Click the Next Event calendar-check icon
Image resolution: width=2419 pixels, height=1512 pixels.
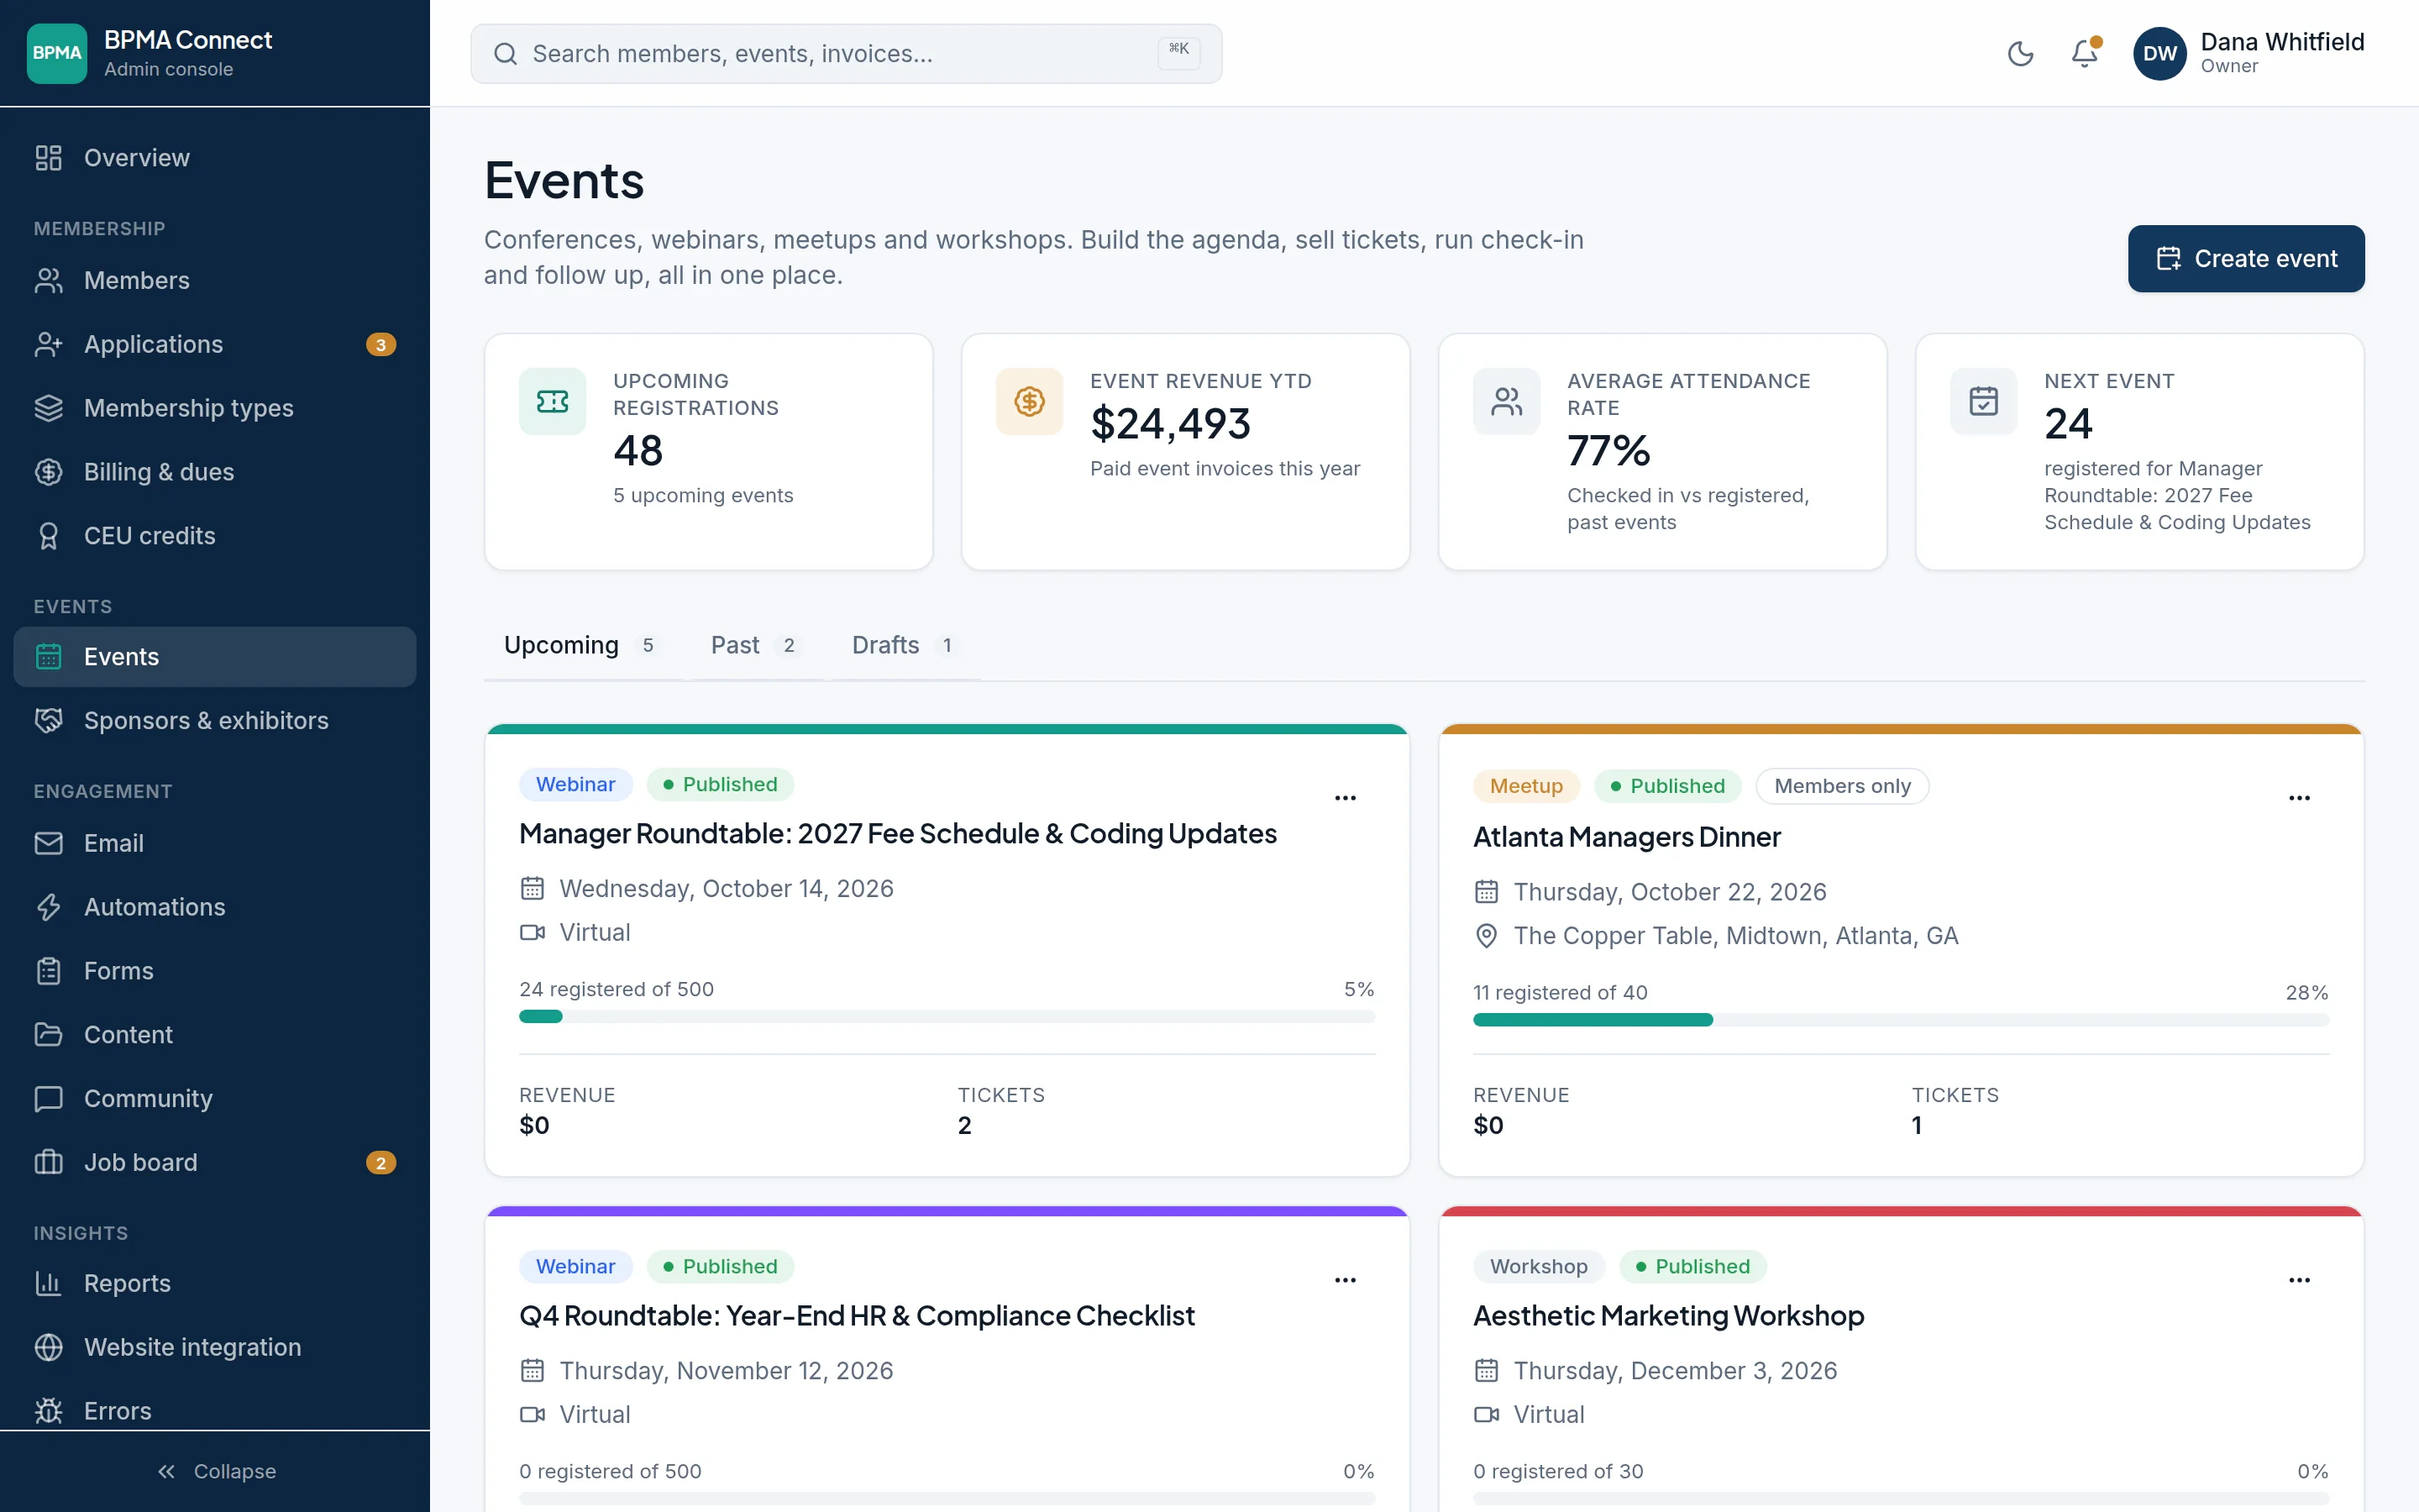(x=1983, y=402)
